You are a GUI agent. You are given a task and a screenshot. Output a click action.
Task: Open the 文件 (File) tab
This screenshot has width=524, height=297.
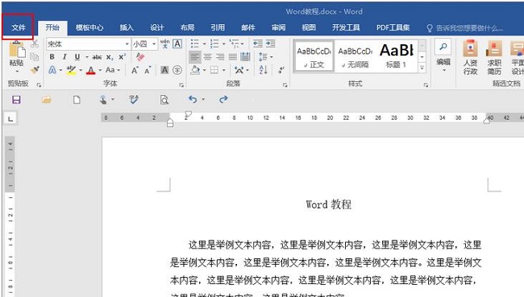click(x=18, y=27)
